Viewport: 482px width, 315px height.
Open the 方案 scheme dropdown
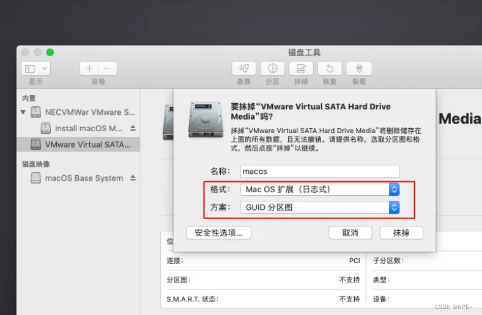[x=320, y=208]
